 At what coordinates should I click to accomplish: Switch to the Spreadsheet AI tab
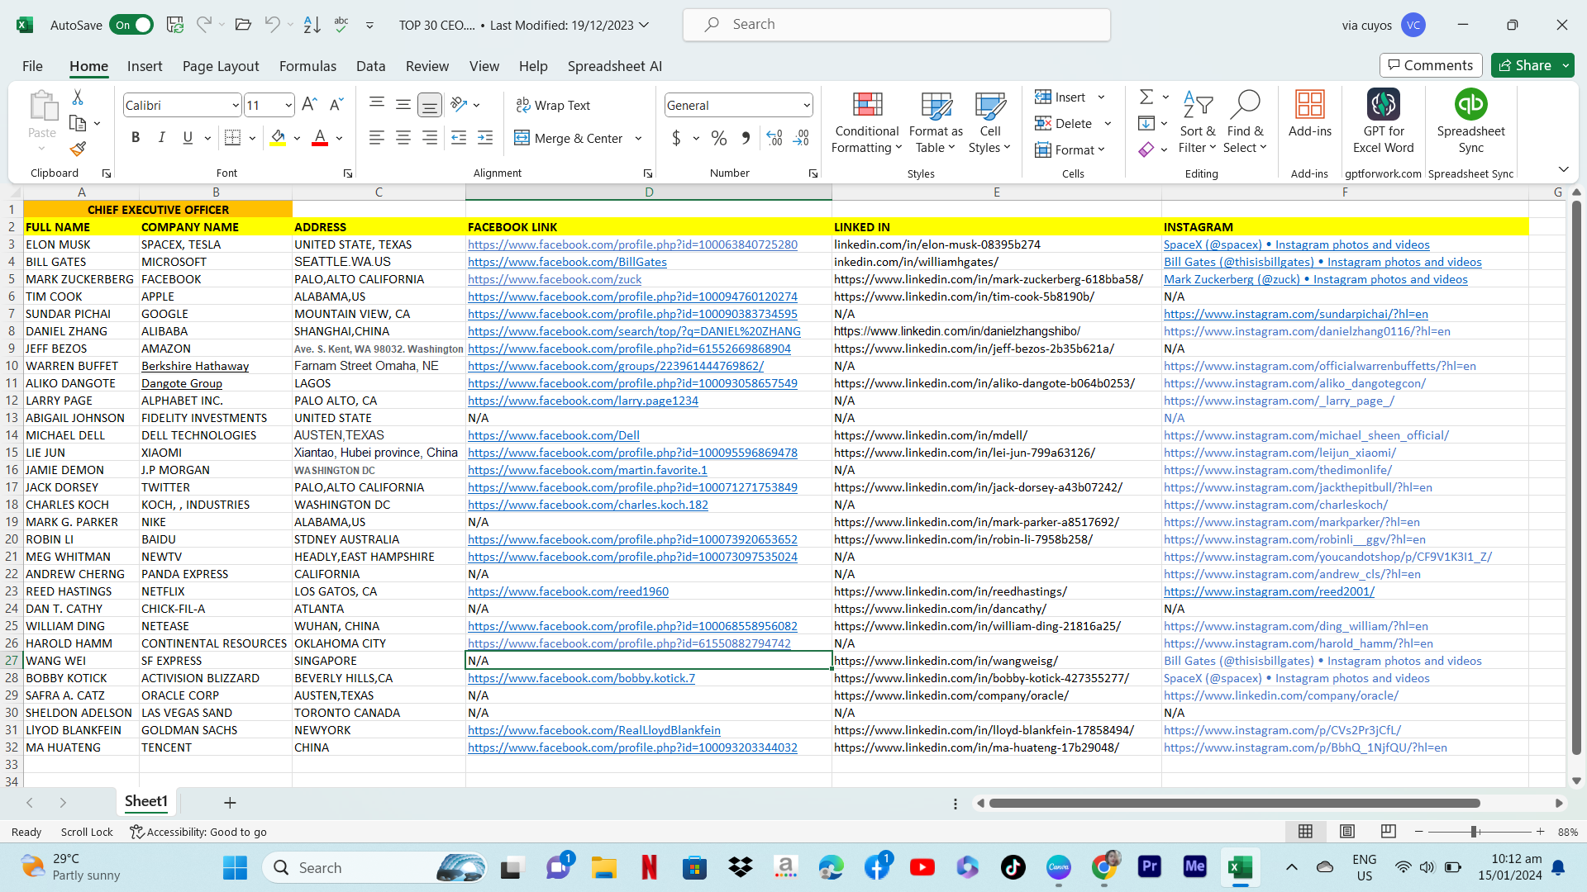click(x=615, y=66)
